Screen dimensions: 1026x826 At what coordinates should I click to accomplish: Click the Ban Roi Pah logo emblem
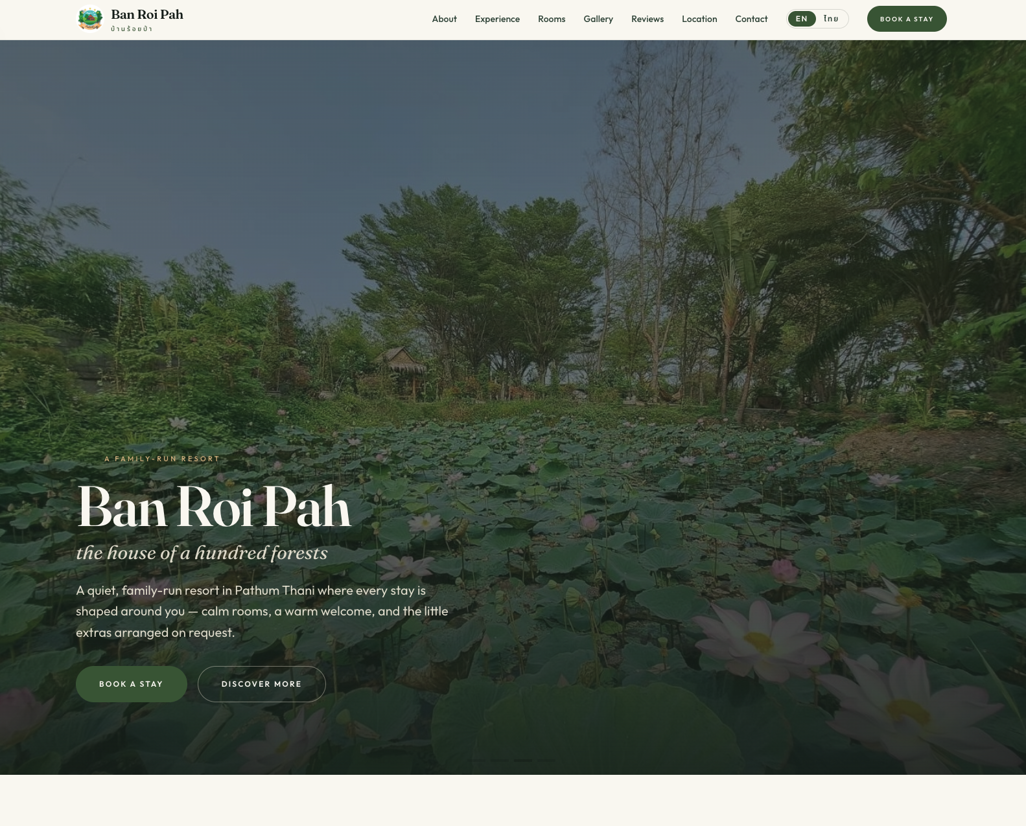click(x=90, y=19)
